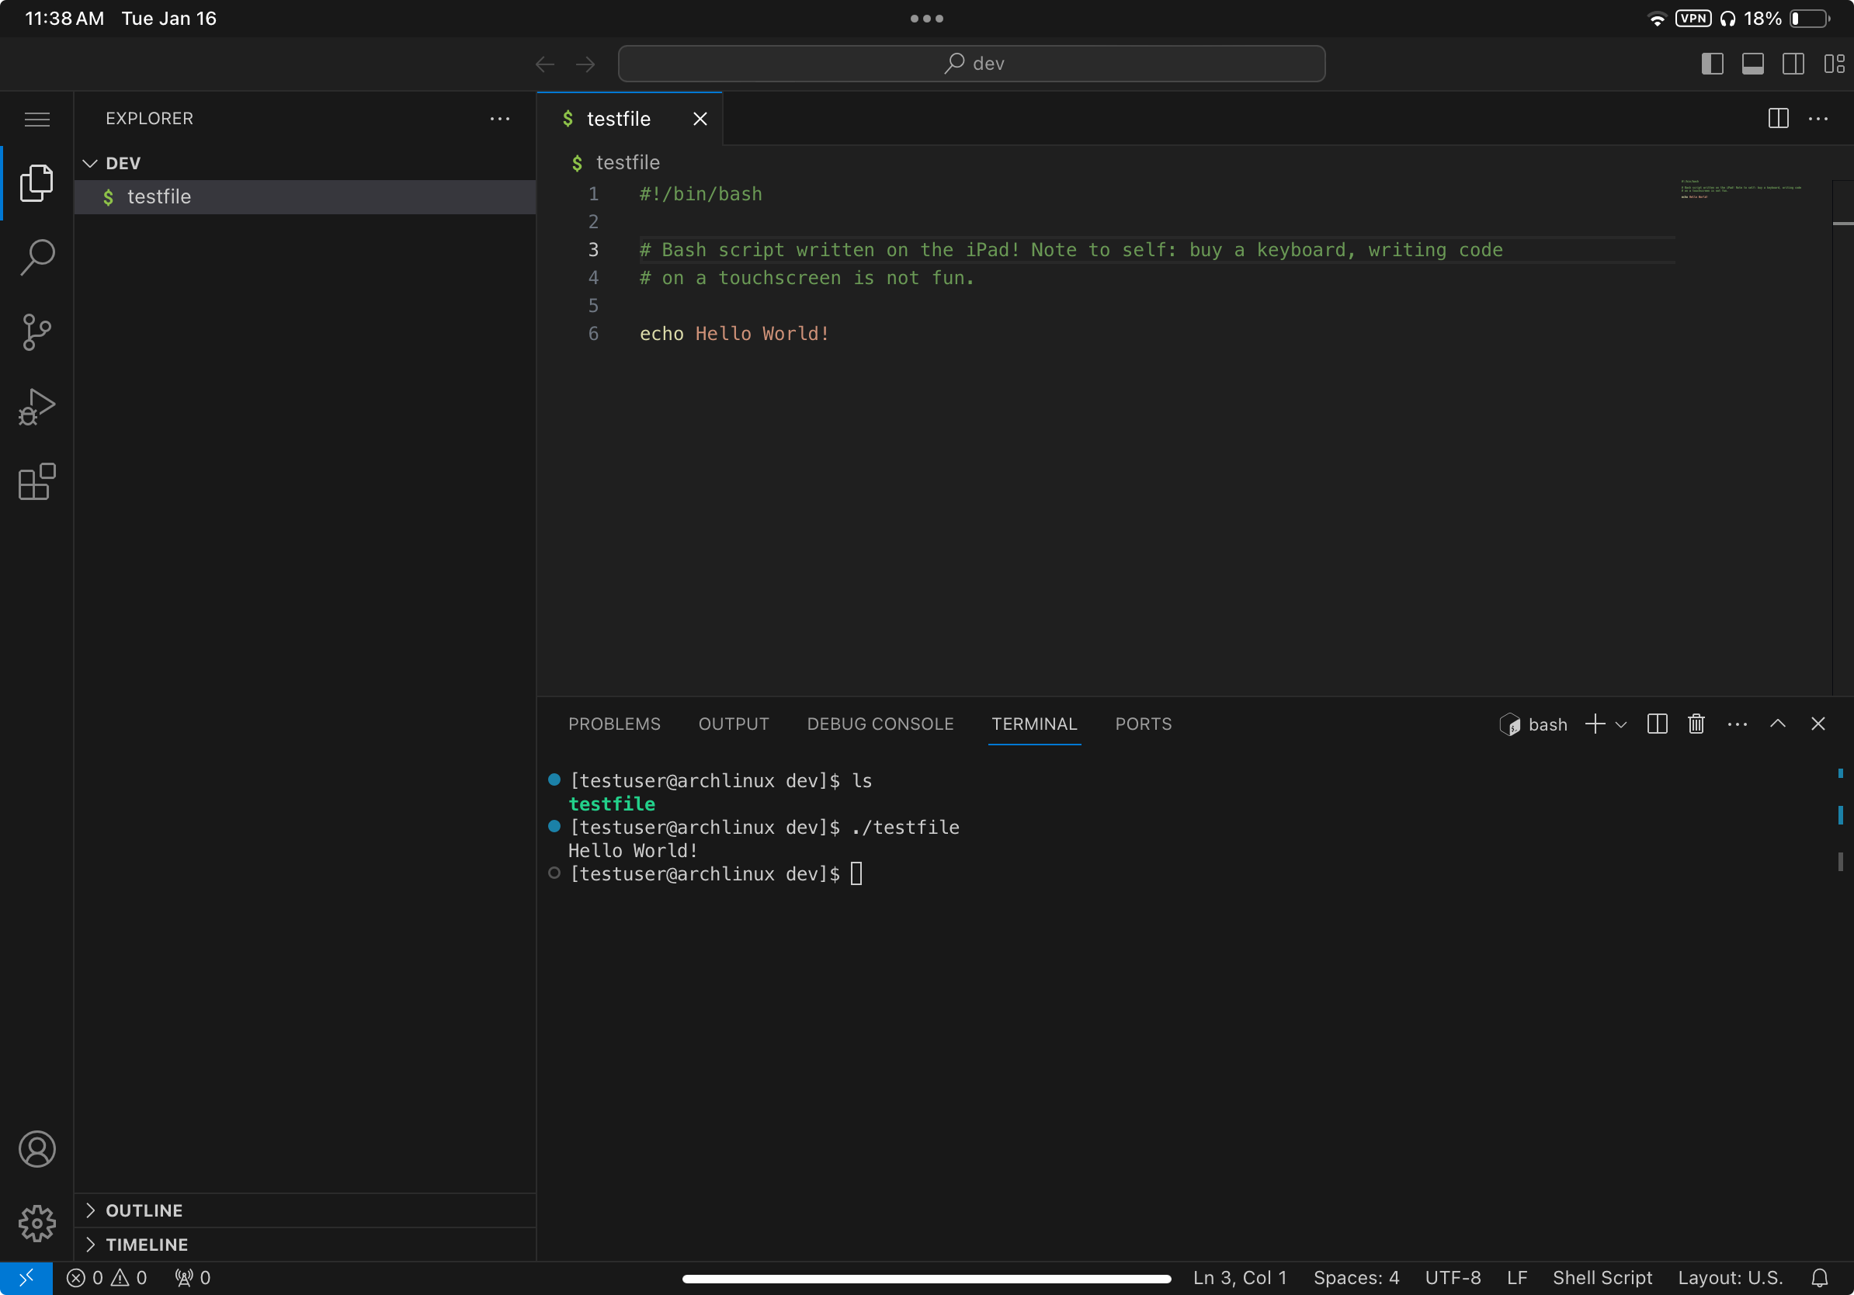The image size is (1854, 1295).
Task: Open the Manage gear settings menu
Action: click(37, 1223)
